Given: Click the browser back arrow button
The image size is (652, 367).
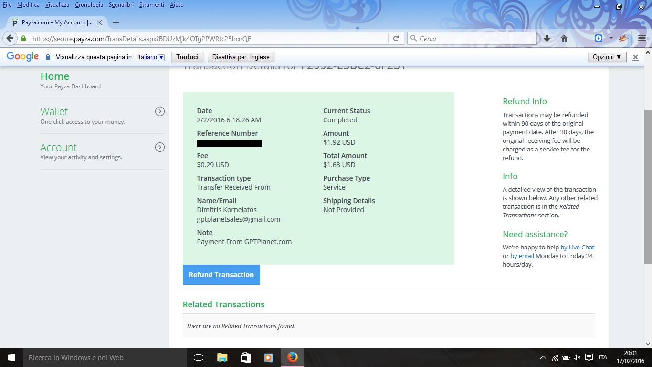Looking at the screenshot, I should [10, 38].
